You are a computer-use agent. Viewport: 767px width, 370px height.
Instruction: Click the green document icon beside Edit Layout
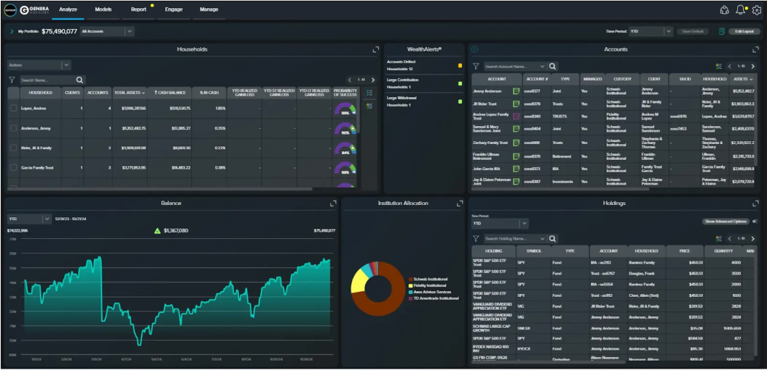coord(721,31)
